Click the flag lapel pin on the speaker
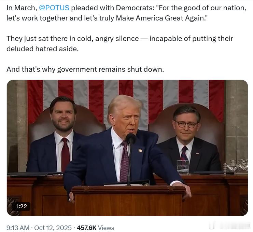 140,150
